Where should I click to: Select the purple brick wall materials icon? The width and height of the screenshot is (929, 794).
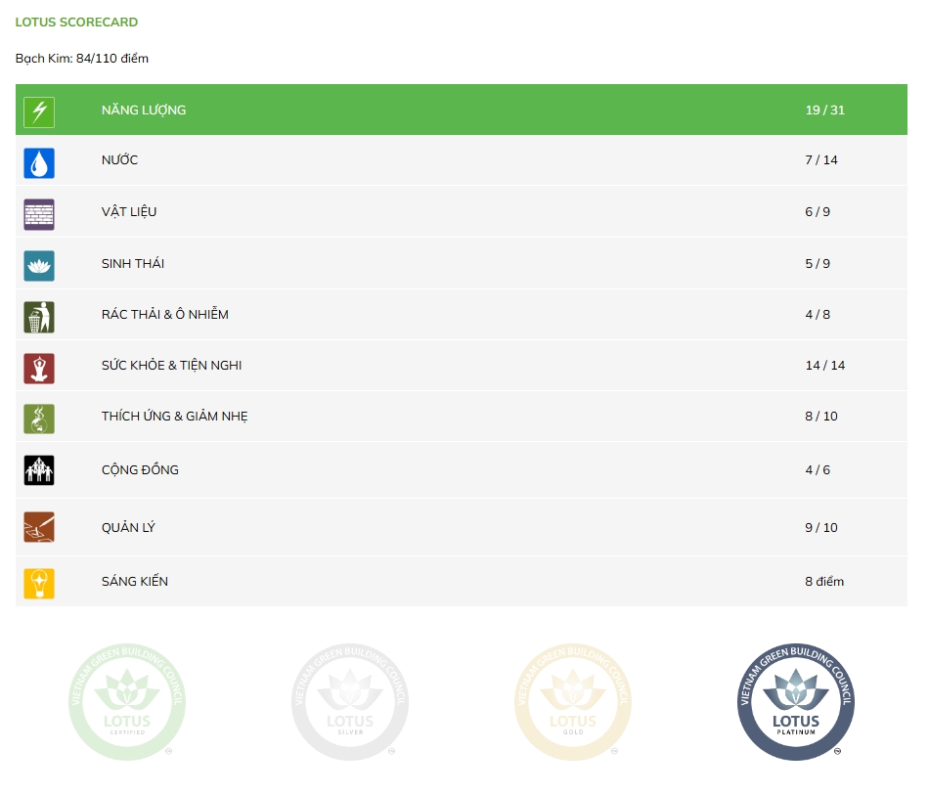[x=39, y=213]
